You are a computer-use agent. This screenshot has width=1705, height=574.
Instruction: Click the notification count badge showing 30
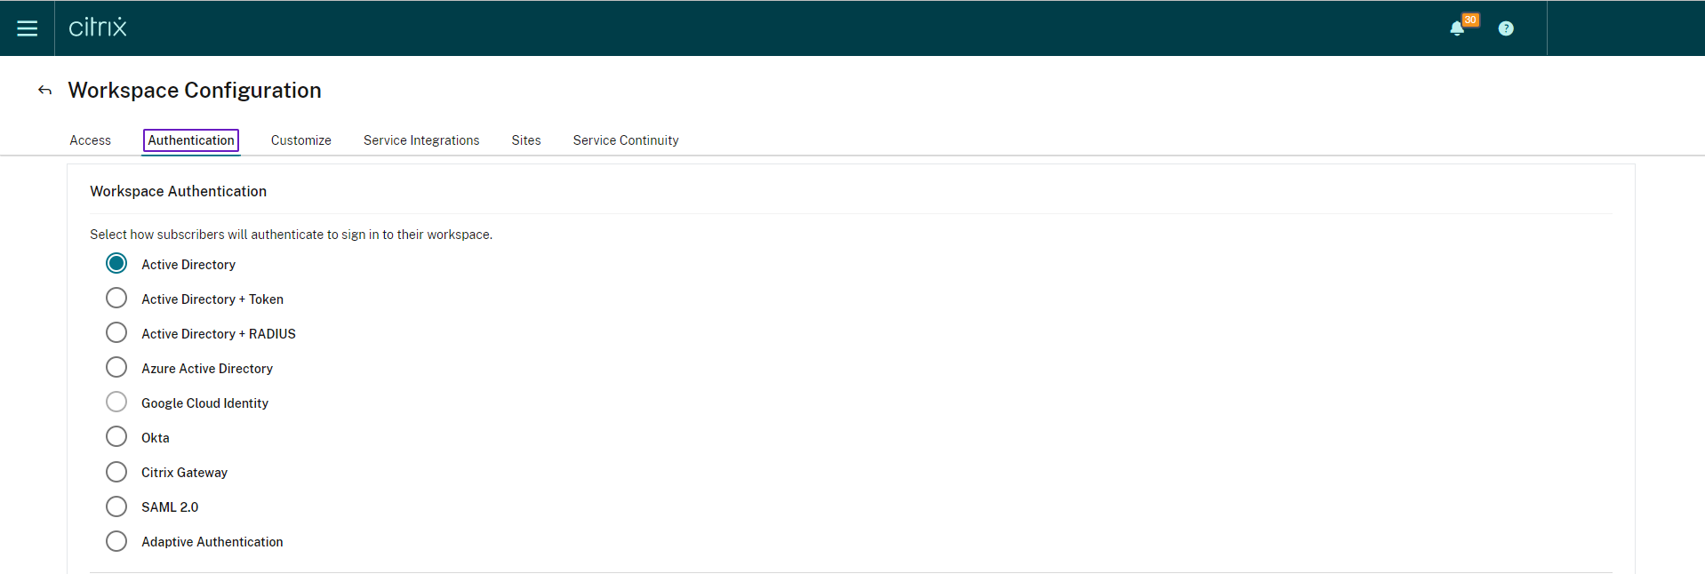tap(1470, 20)
